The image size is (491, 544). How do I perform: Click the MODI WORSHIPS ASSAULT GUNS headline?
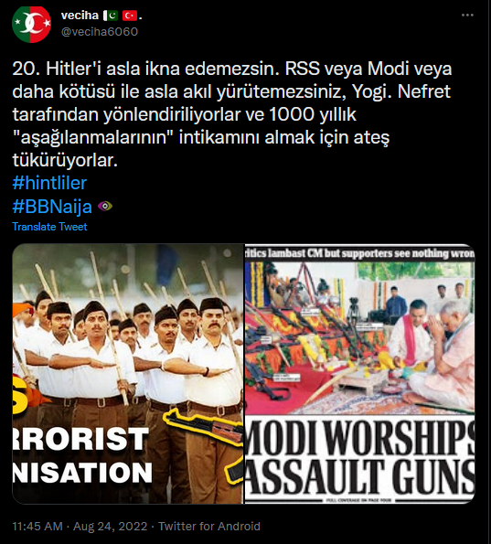click(360, 458)
